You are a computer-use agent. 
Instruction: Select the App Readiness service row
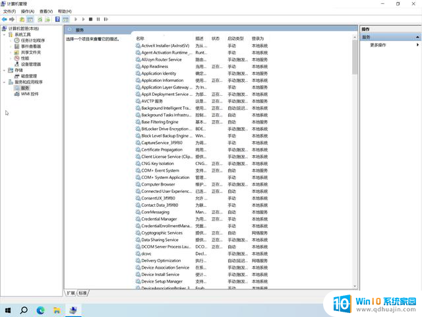(x=202, y=67)
